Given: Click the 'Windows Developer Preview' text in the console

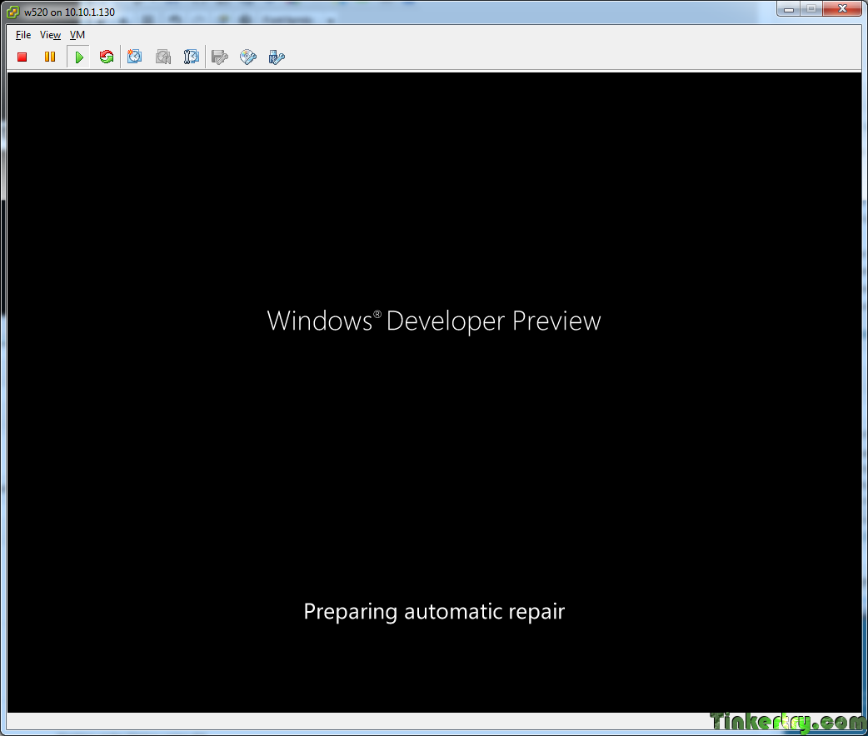Looking at the screenshot, I should (x=434, y=321).
